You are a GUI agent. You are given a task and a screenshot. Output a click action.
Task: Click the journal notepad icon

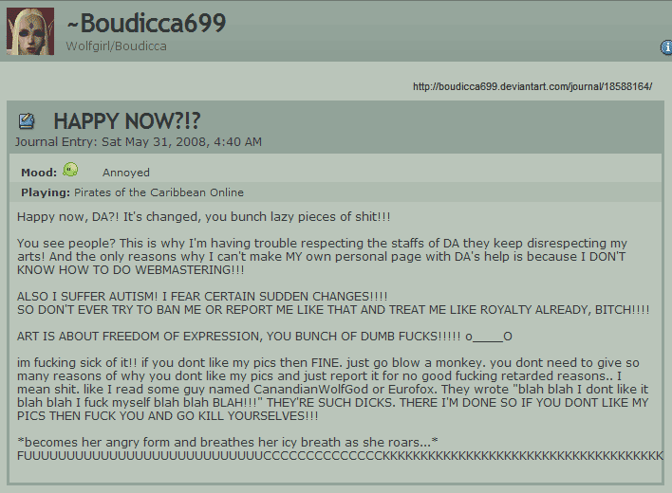(x=27, y=121)
